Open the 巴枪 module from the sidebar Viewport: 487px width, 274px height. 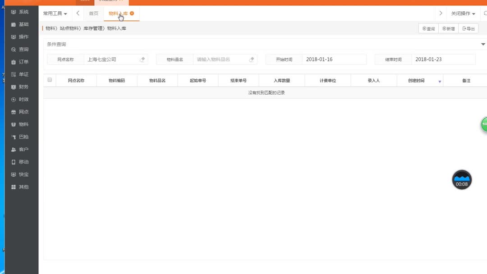(21, 137)
